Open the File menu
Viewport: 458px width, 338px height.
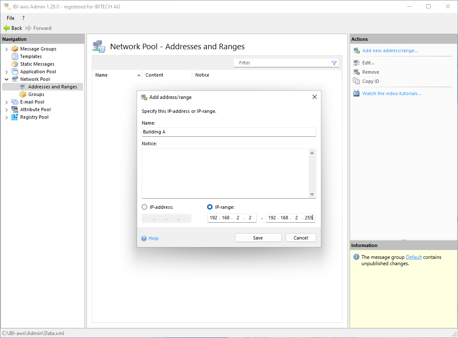point(11,18)
